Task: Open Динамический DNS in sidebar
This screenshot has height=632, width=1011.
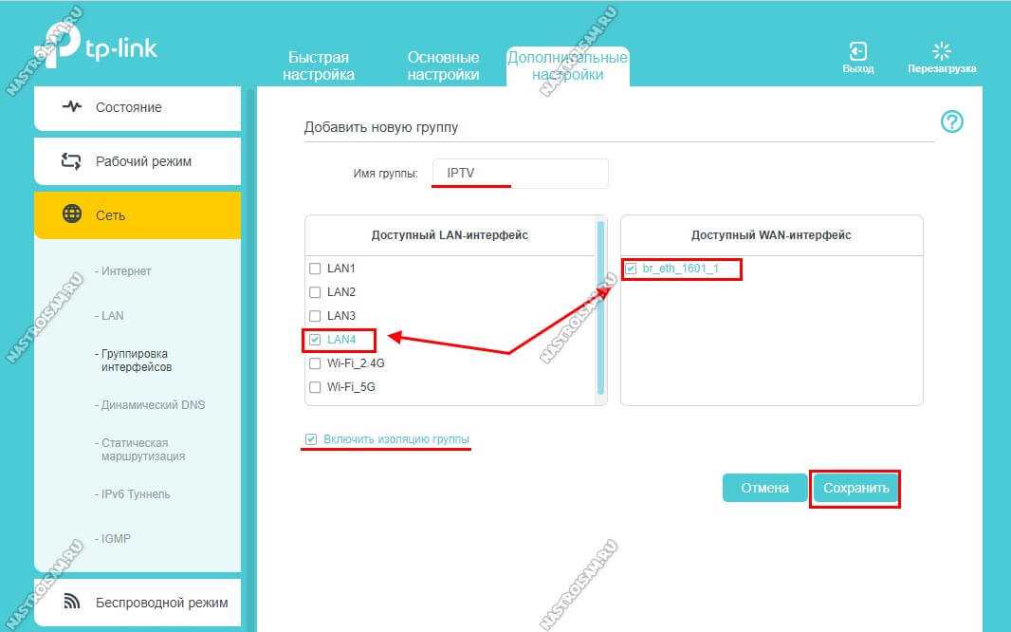Action: coord(153,405)
